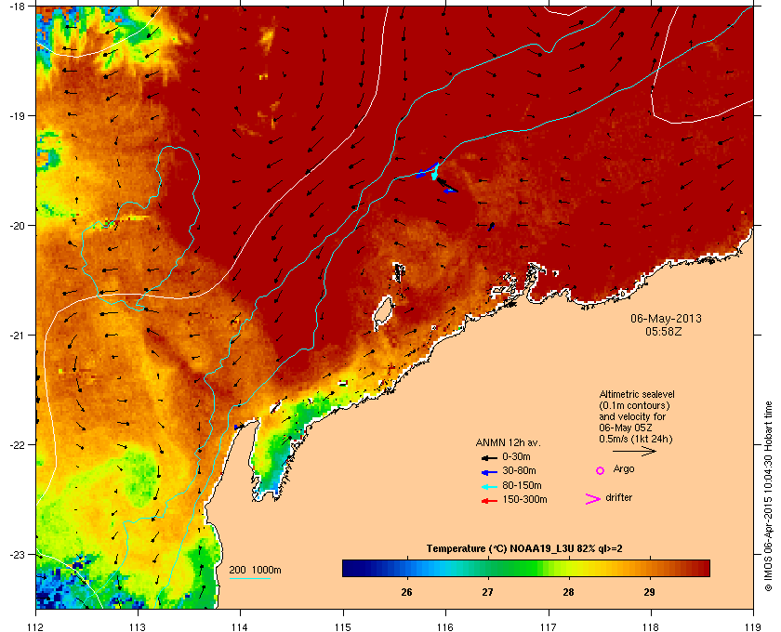Click the blue 30-80m arrow legend icon
Viewport: 781px width, 632px height.
pos(489,471)
